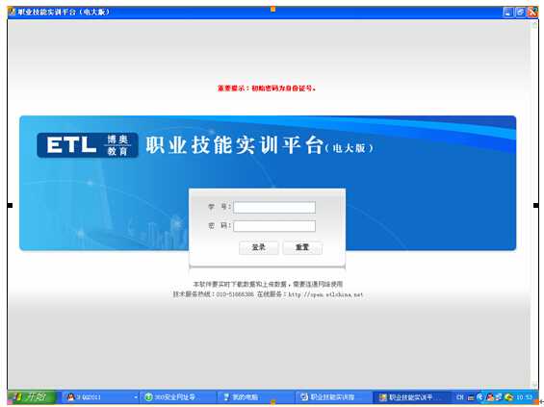
Task: Click the 职业技能实训平台 banner heading
Action: 259,145
